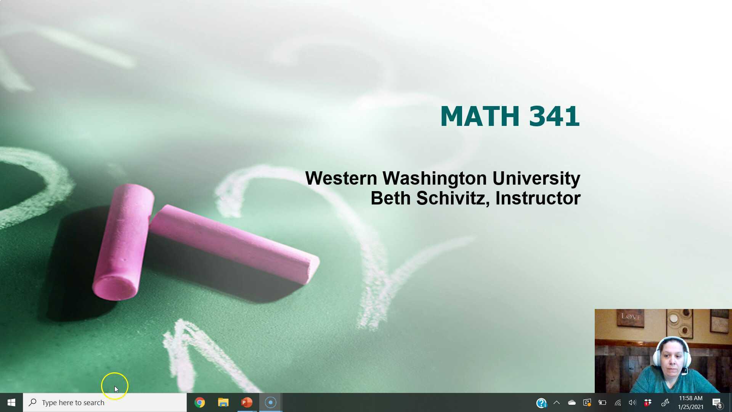The height and width of the screenshot is (412, 732).
Task: Switch to PowerPoint on the taskbar
Action: tap(247, 402)
